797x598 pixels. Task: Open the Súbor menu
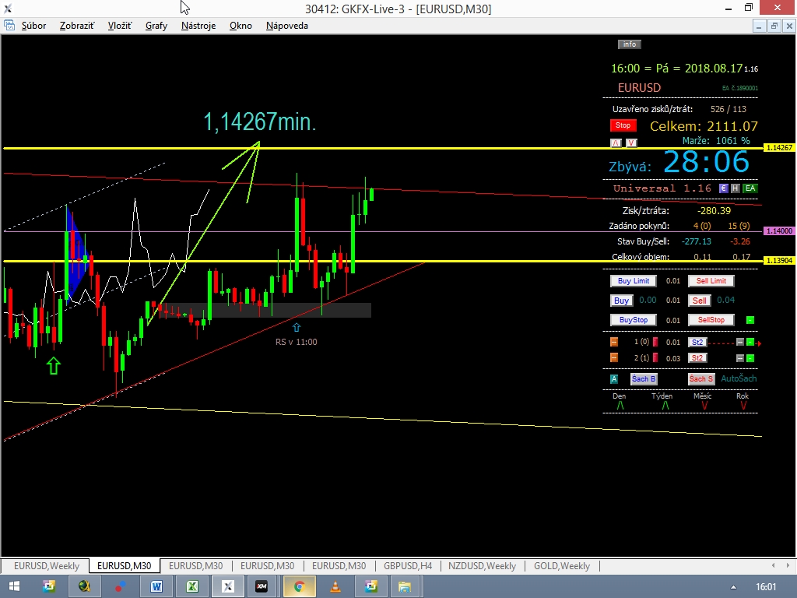[33, 26]
